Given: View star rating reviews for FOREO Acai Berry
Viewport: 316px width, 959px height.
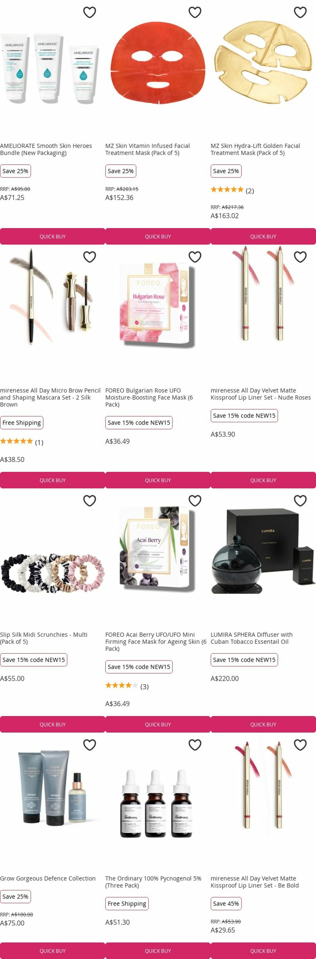Looking at the screenshot, I should point(127,686).
